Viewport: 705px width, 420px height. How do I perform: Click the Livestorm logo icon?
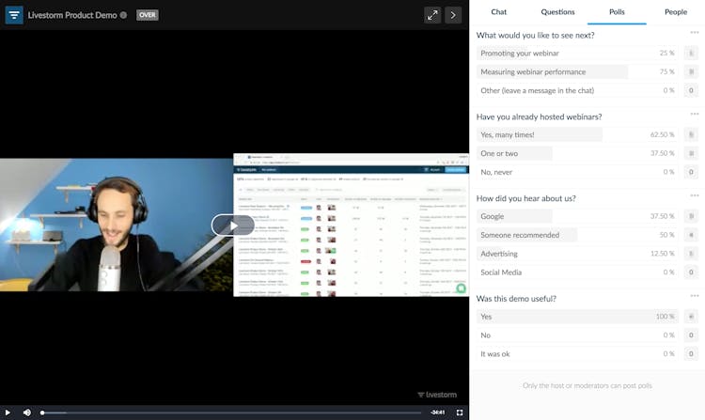click(x=14, y=15)
